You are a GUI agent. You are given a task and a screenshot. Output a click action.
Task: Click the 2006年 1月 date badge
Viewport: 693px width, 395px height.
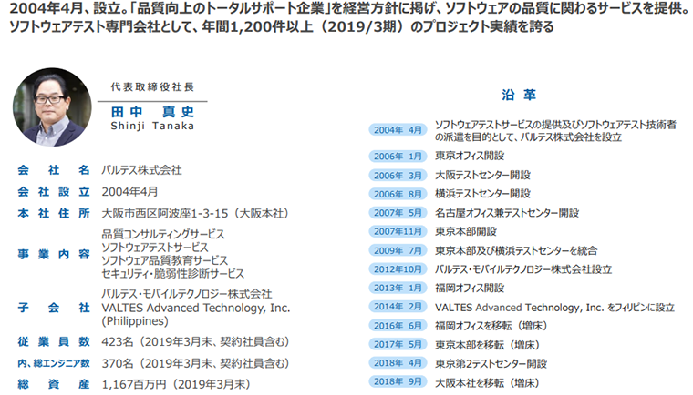pos(398,157)
